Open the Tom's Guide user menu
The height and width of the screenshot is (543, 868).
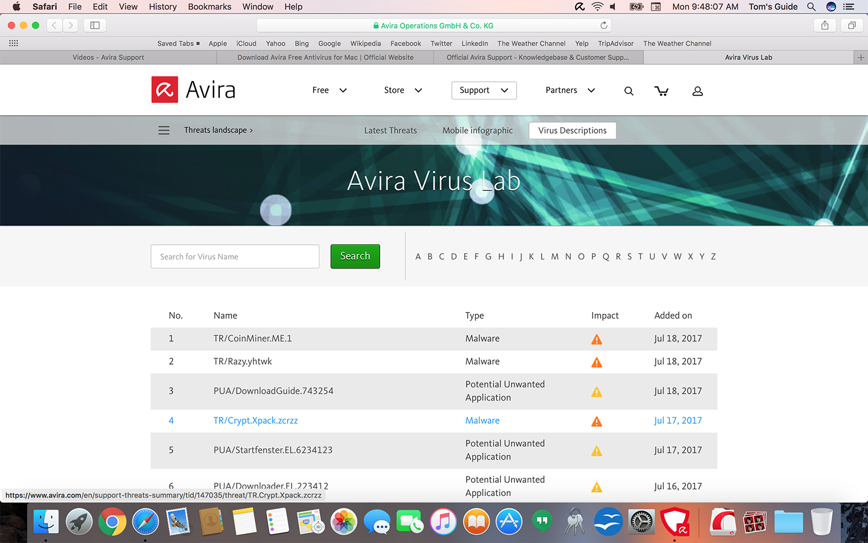773,7
